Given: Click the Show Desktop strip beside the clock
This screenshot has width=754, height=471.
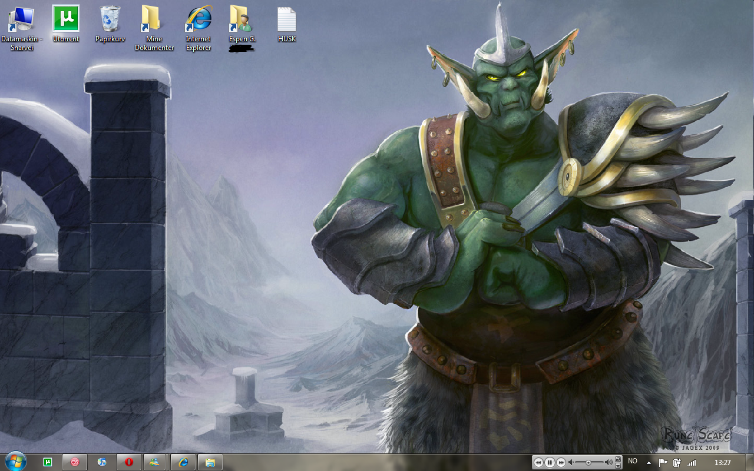Looking at the screenshot, I should click(x=749, y=462).
